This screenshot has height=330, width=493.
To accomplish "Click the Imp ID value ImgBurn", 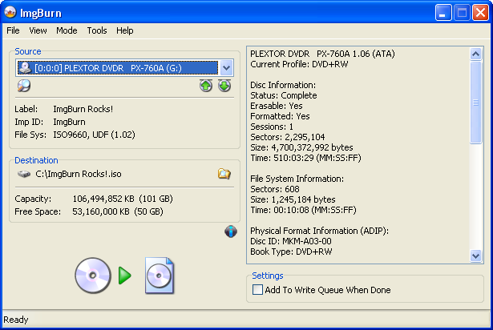I will point(69,122).
